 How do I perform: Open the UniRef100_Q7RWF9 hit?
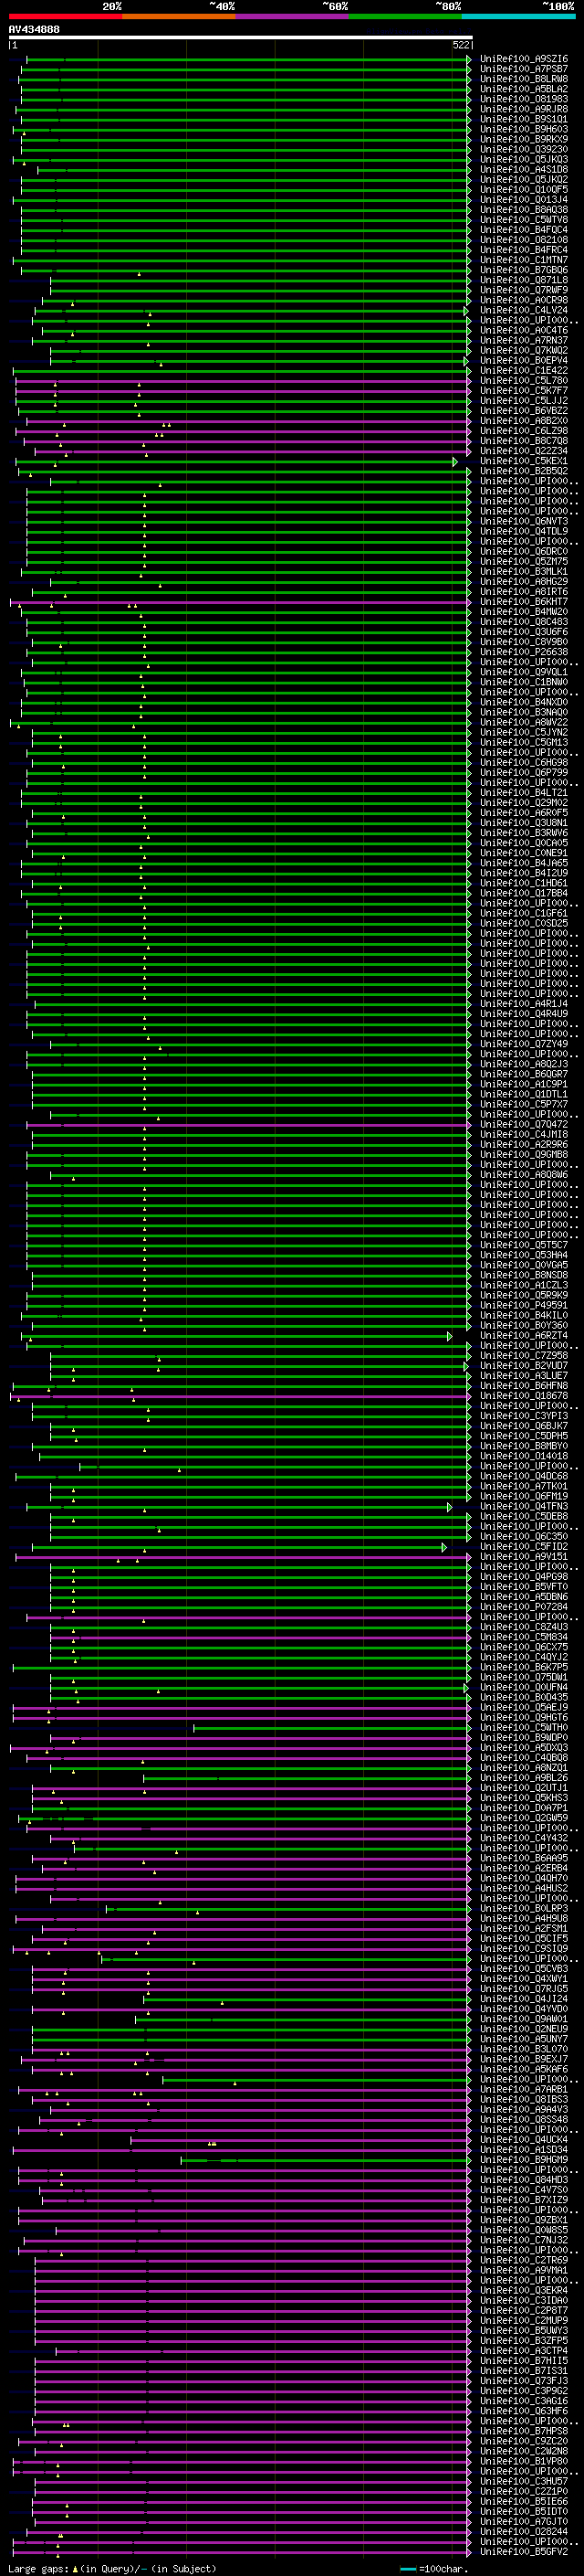(523, 290)
